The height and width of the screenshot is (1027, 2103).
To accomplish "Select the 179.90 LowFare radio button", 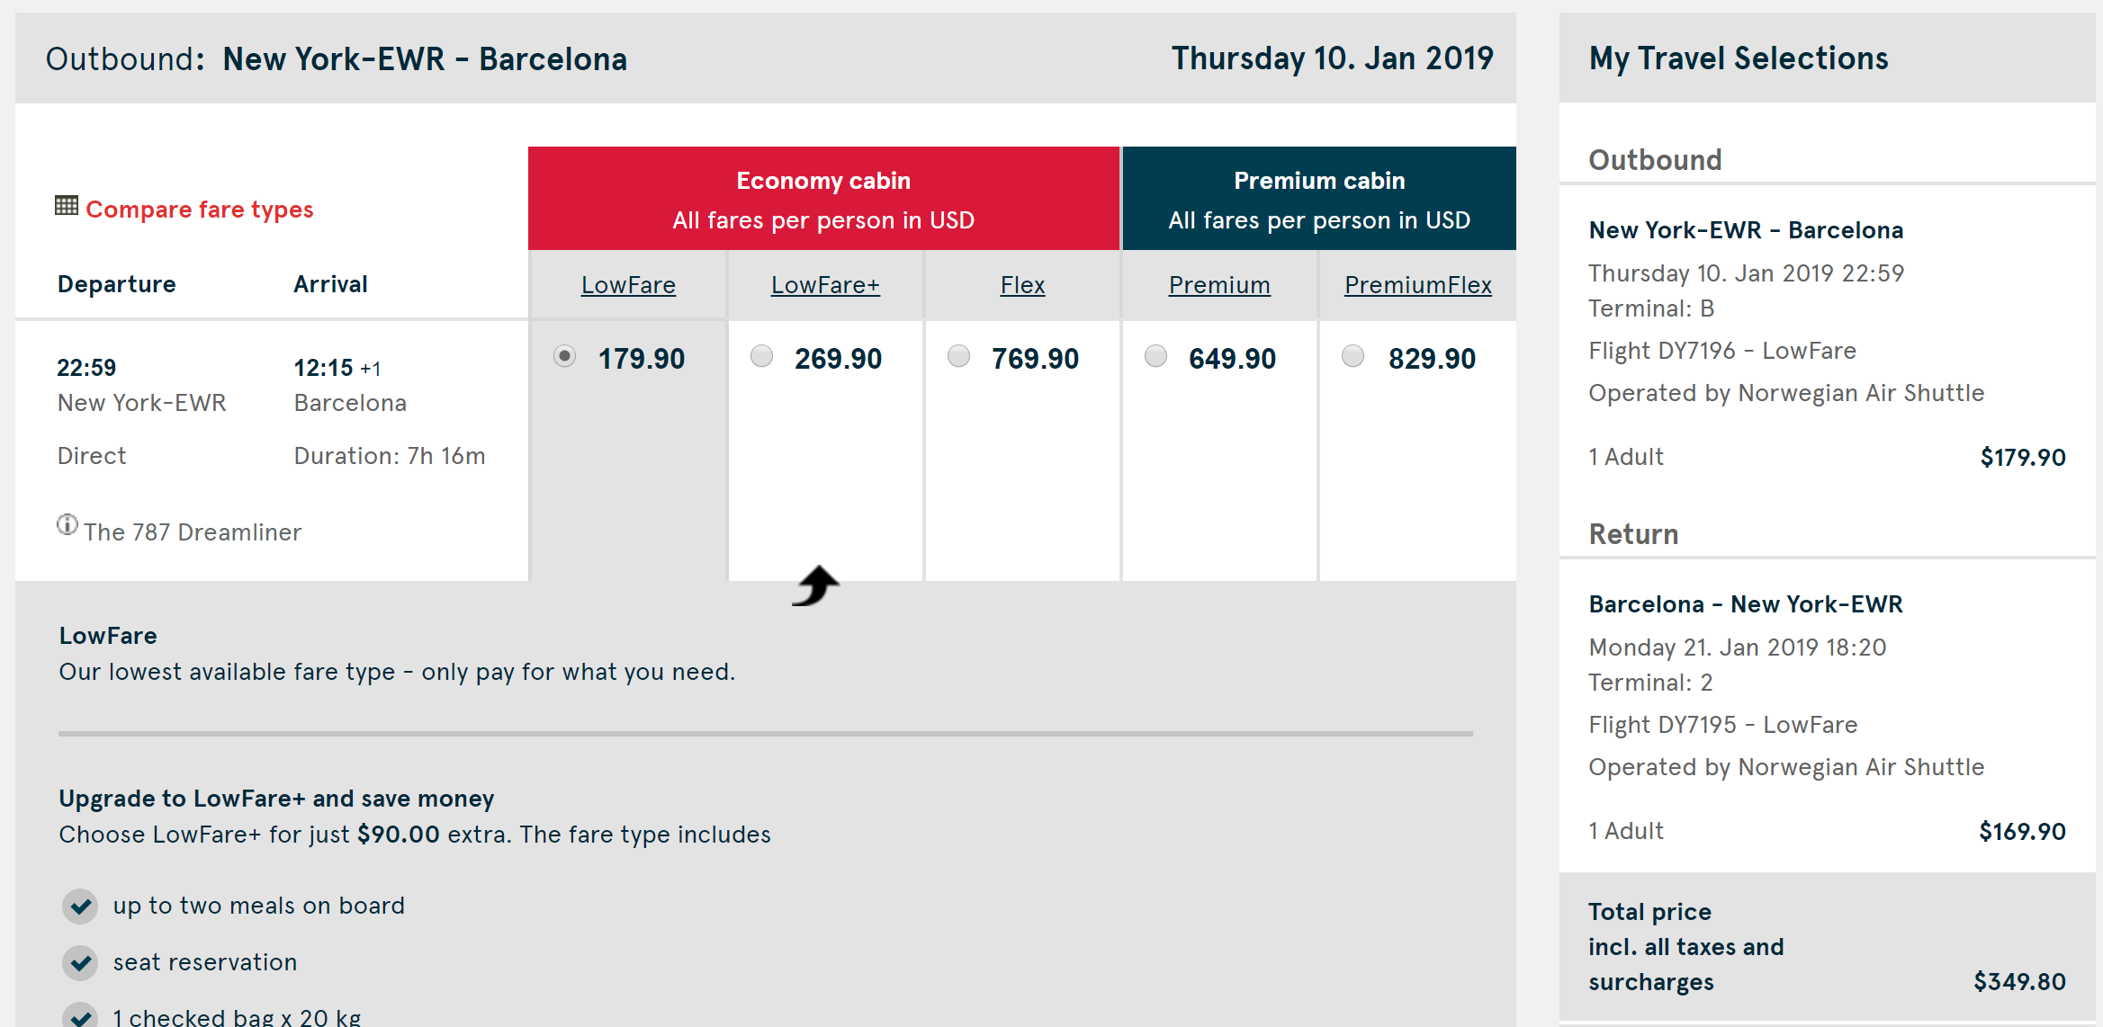I will (x=565, y=356).
